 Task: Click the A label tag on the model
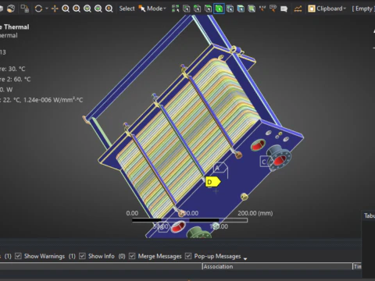point(220,168)
